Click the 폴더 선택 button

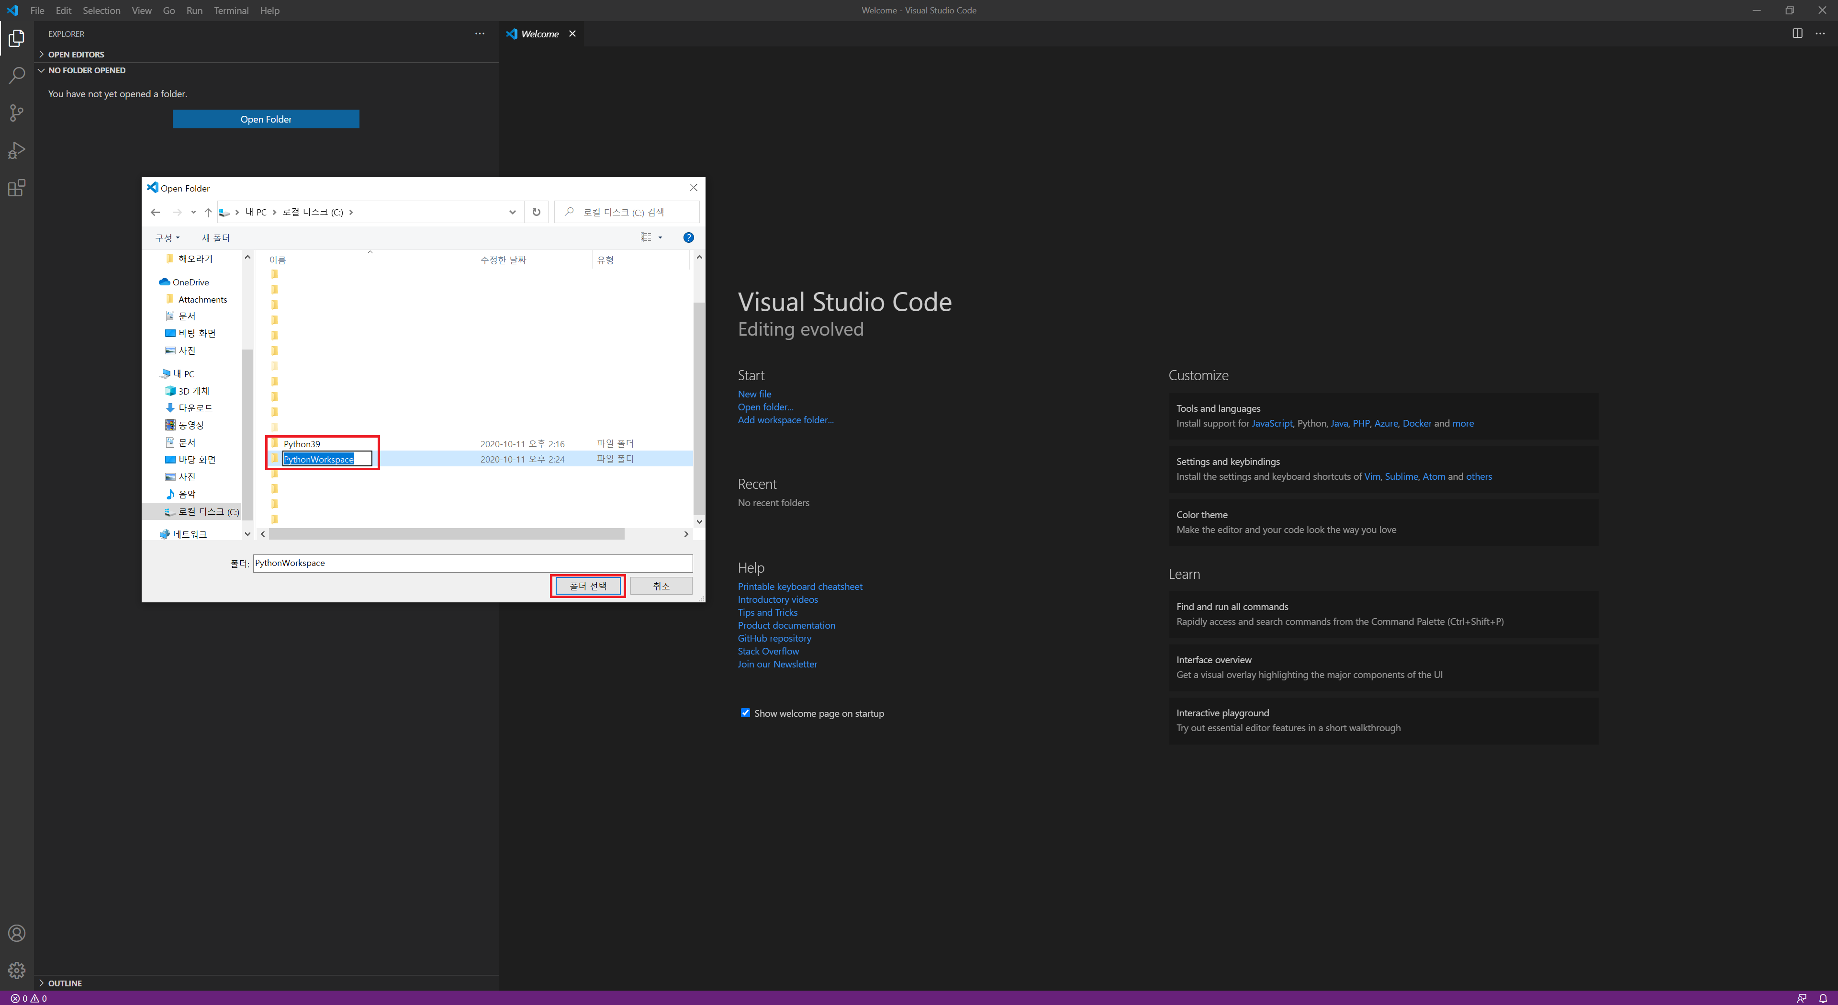587,586
